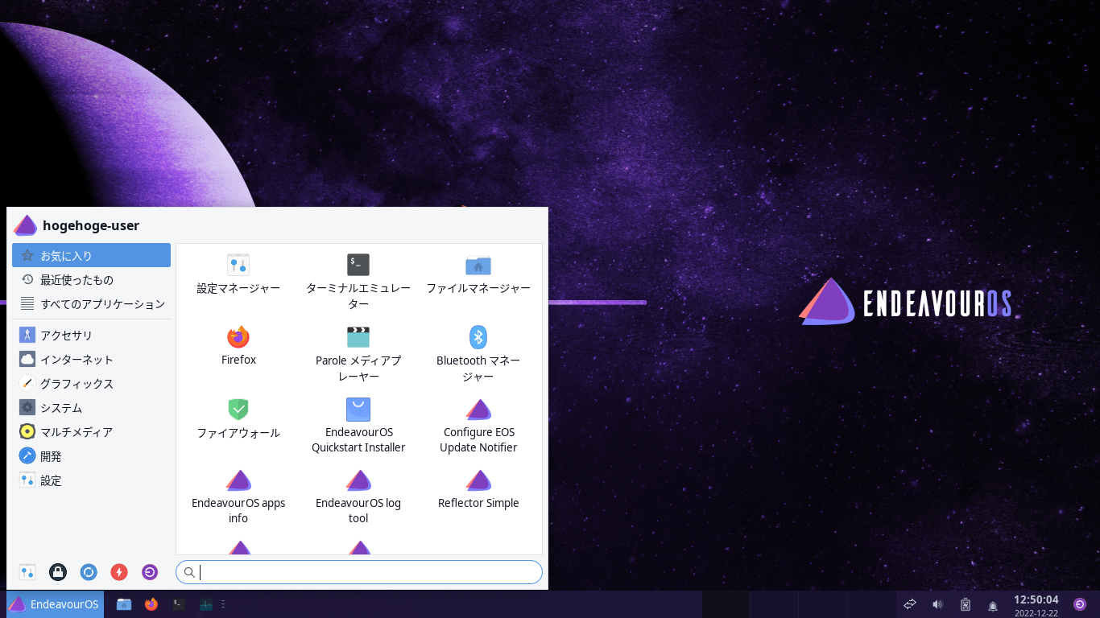This screenshot has width=1100, height=618.
Task: Switch to the fourth workspace in pager
Action: coord(870,604)
